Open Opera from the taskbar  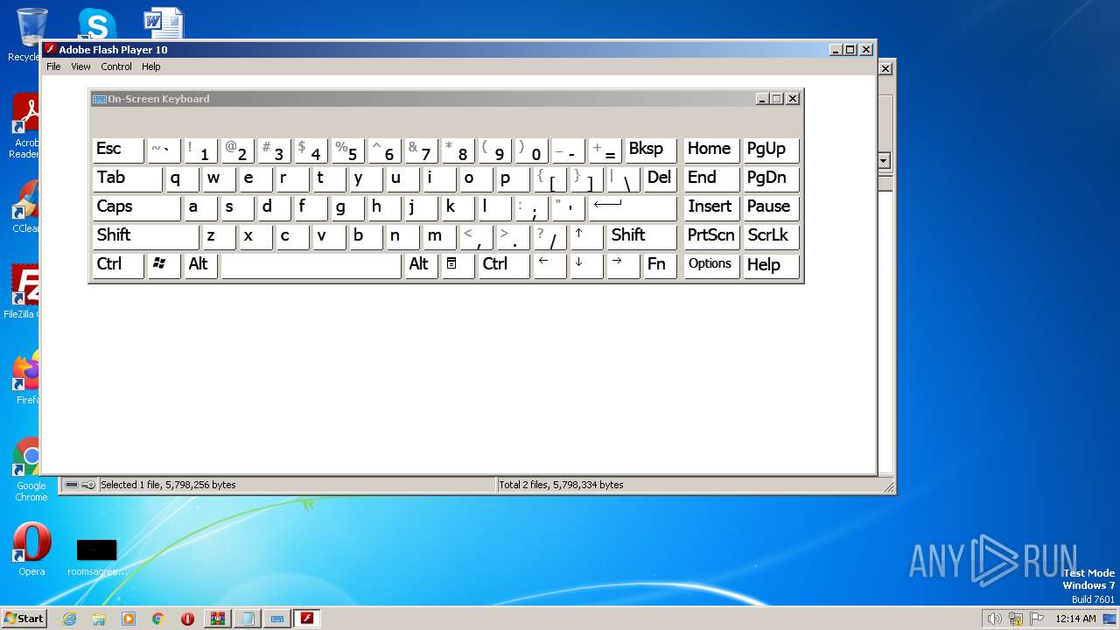point(187,619)
